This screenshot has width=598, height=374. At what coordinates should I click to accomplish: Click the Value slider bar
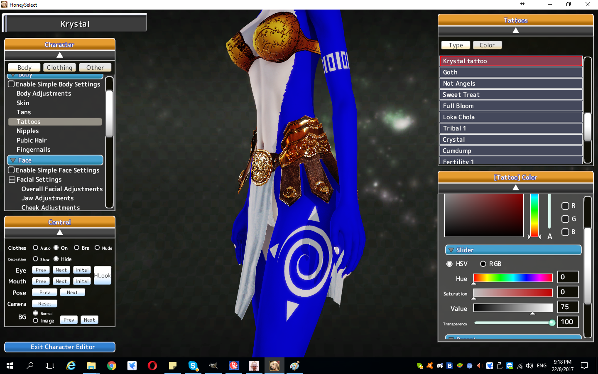(x=513, y=308)
